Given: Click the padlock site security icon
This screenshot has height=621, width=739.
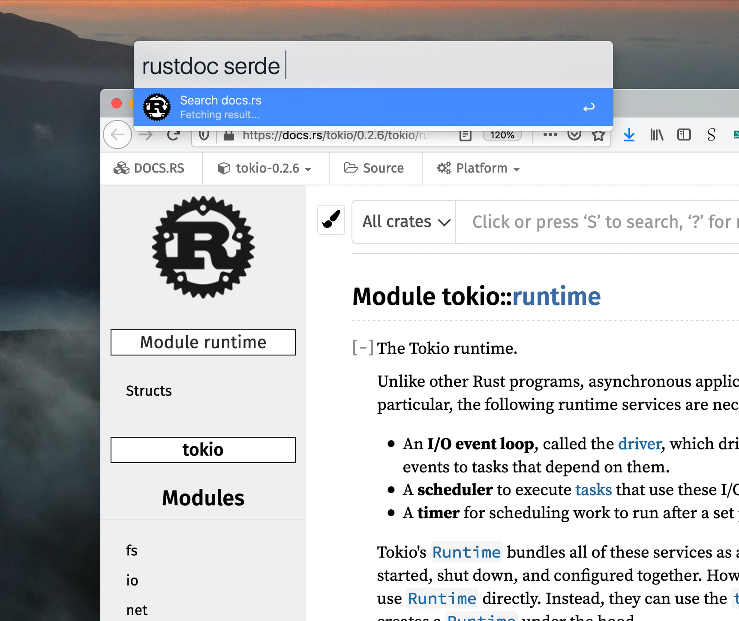Looking at the screenshot, I should [229, 135].
